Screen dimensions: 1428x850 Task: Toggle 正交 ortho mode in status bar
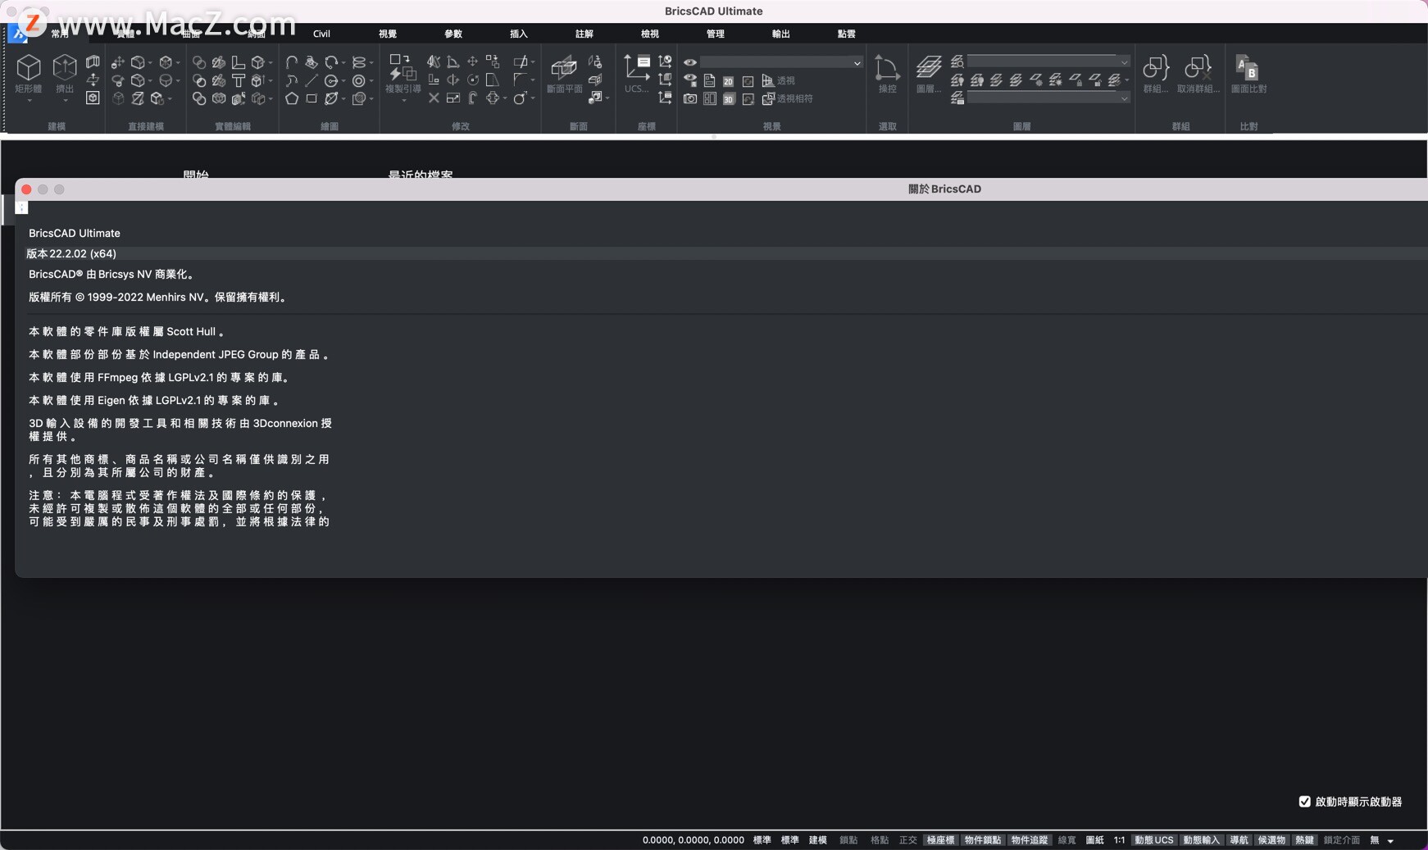[907, 840]
